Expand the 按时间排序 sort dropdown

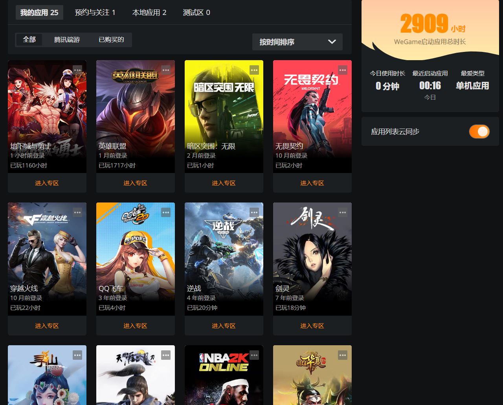coord(297,42)
